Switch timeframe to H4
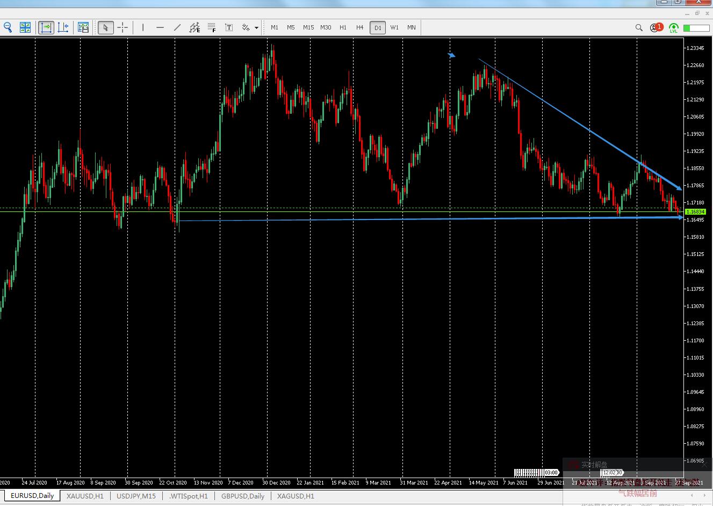Image resolution: width=713 pixels, height=506 pixels. [x=359, y=27]
